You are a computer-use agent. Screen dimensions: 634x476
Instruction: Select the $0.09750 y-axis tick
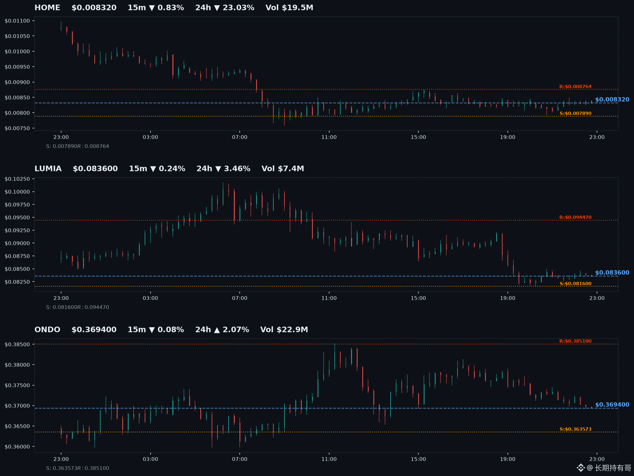17,205
